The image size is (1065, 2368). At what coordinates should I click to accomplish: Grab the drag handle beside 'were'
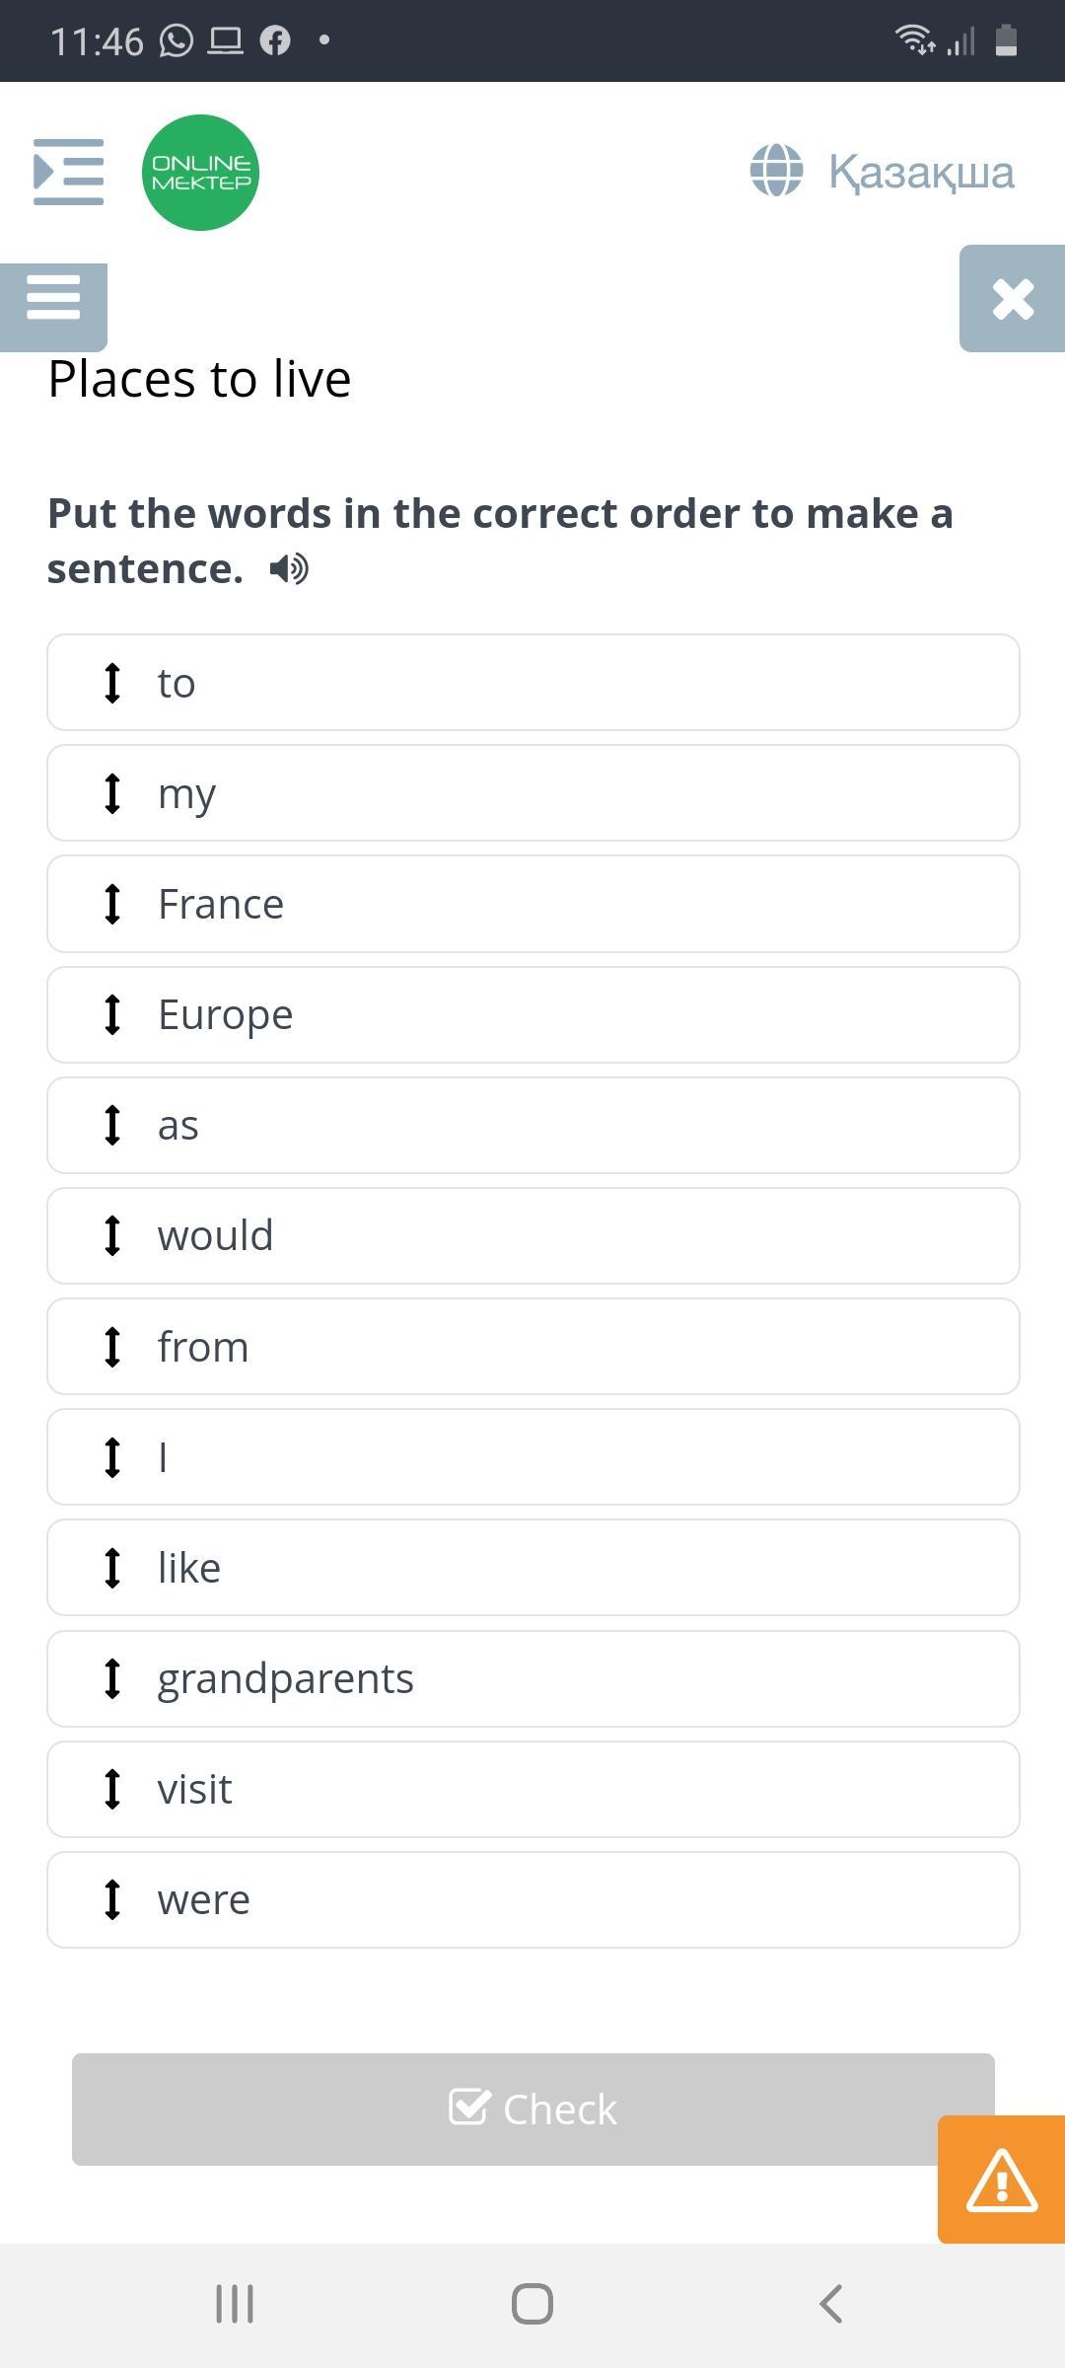tap(112, 1899)
